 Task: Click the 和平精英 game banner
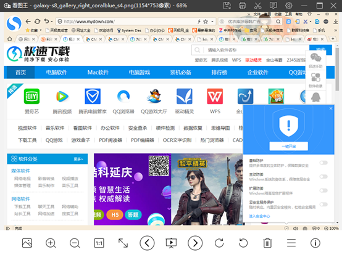pyautogui.click(x=207, y=189)
